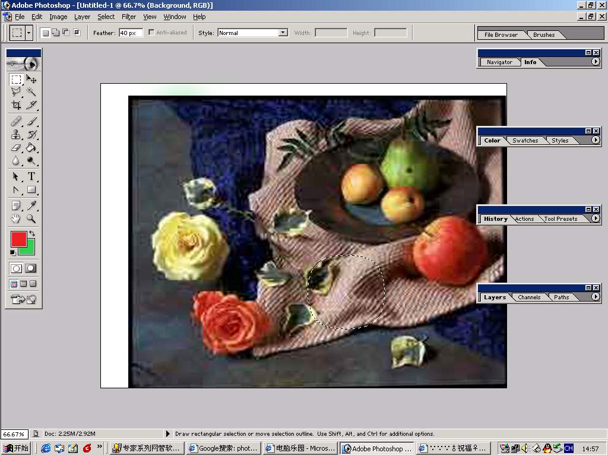The height and width of the screenshot is (456, 608).
Task: Click the zoom percentage field showing 66.67%
Action: click(14, 434)
